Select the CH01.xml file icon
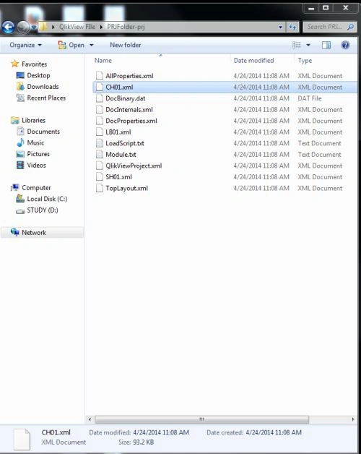This screenshot has height=454, width=361. click(x=100, y=87)
